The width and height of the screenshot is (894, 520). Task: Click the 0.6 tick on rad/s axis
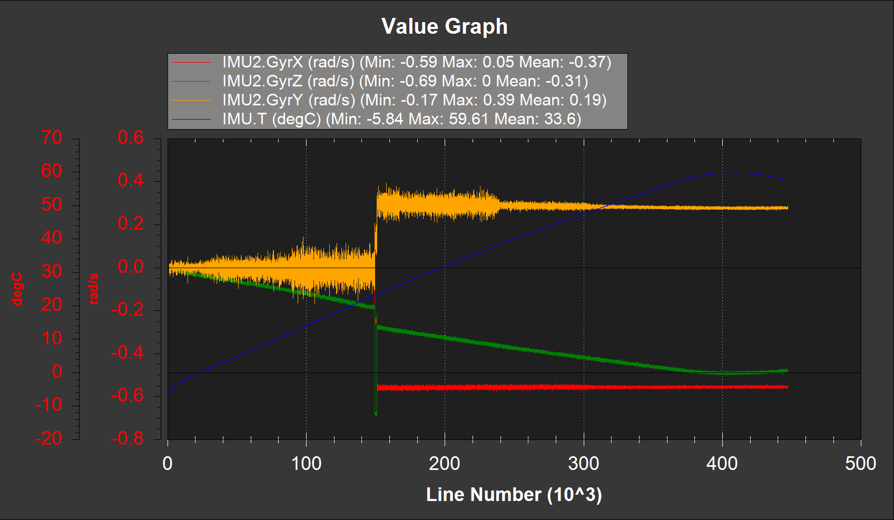tap(131, 138)
